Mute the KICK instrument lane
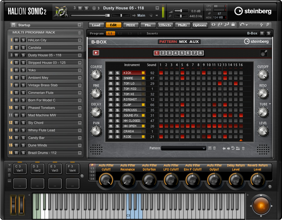 tap(110, 73)
